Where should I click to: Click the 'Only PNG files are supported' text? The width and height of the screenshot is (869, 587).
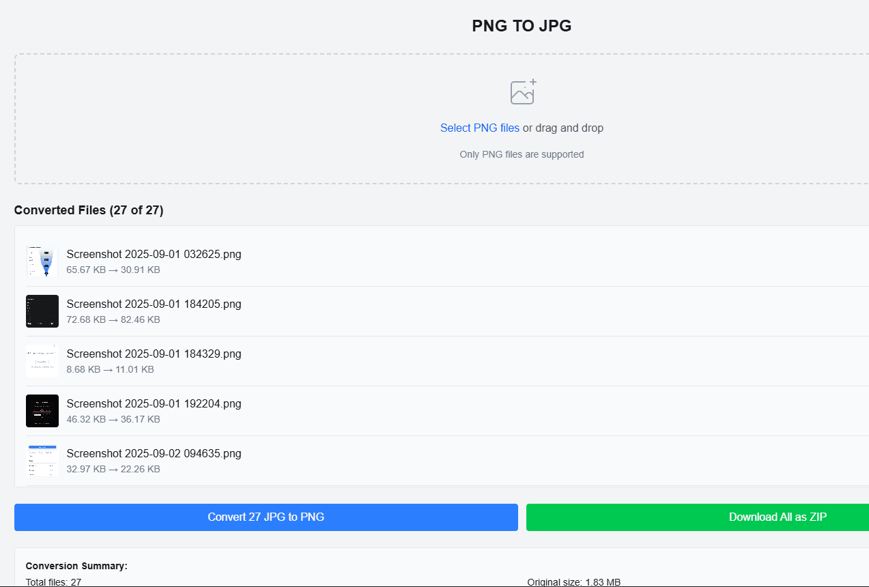(x=522, y=154)
